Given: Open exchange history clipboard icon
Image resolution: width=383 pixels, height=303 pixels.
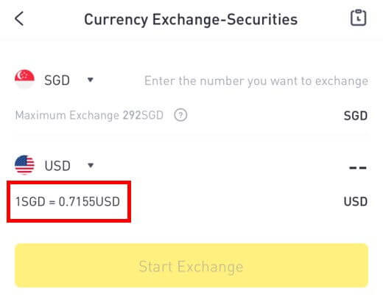Looking at the screenshot, I should click(358, 18).
